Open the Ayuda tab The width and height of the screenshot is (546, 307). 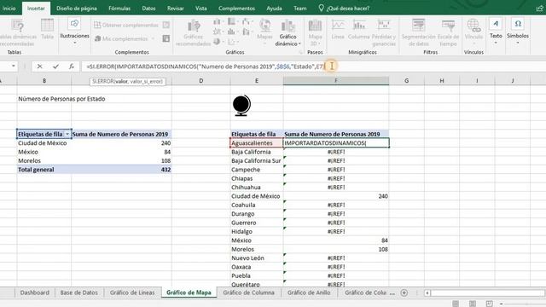click(x=275, y=8)
